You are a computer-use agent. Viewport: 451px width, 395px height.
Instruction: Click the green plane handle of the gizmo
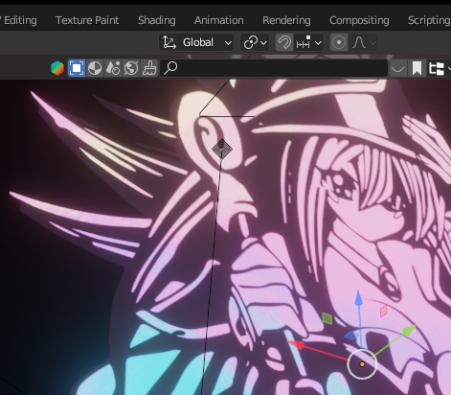pyautogui.click(x=327, y=318)
